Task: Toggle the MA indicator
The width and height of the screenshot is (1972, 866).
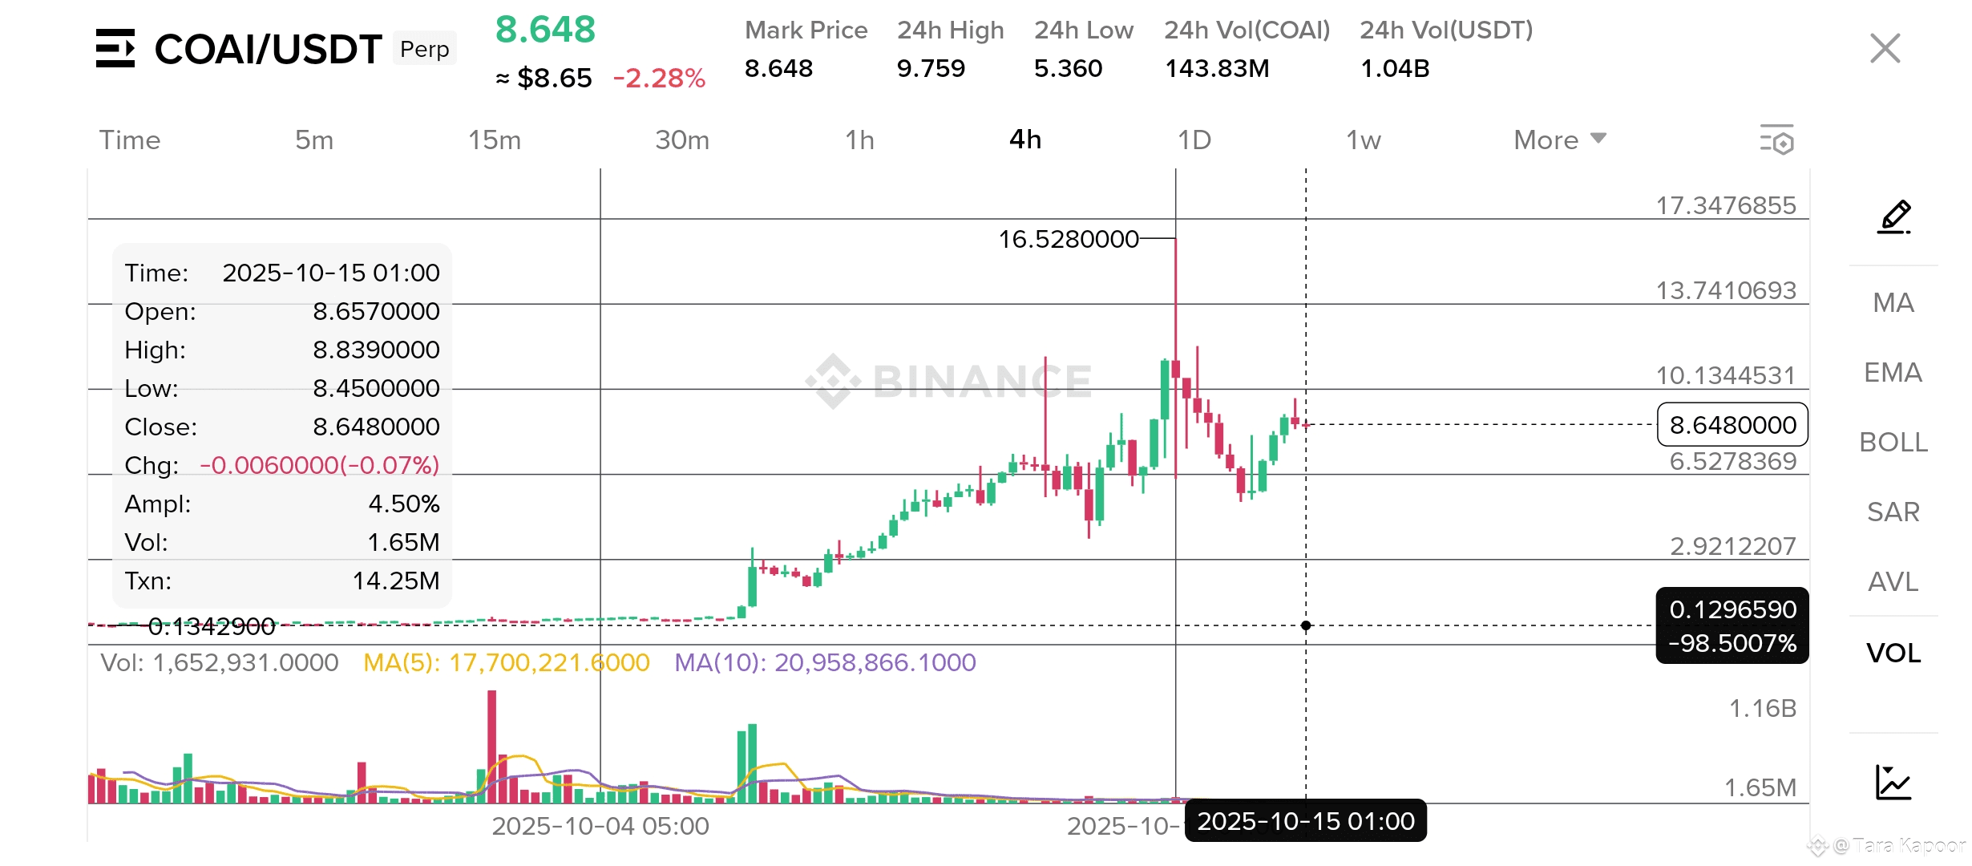Action: pos(1893,302)
